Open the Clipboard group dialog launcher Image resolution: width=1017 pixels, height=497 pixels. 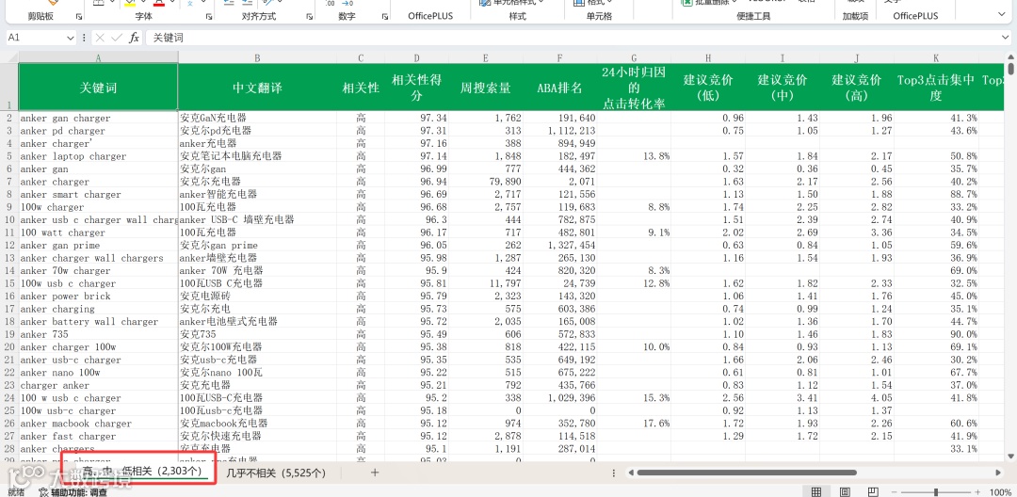79,16
